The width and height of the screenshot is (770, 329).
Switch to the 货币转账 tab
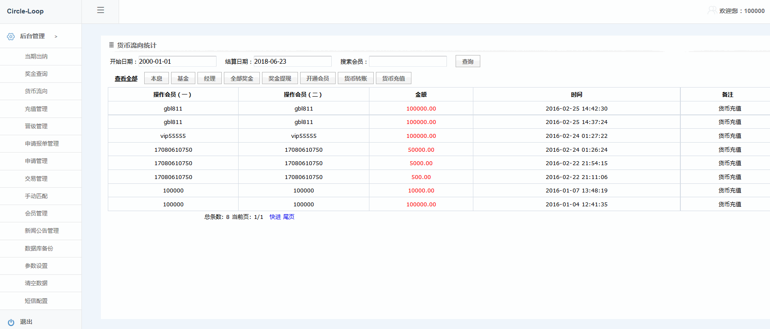[356, 78]
